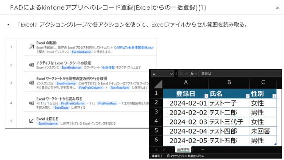Click the Name Box showing A1

coord(162,74)
